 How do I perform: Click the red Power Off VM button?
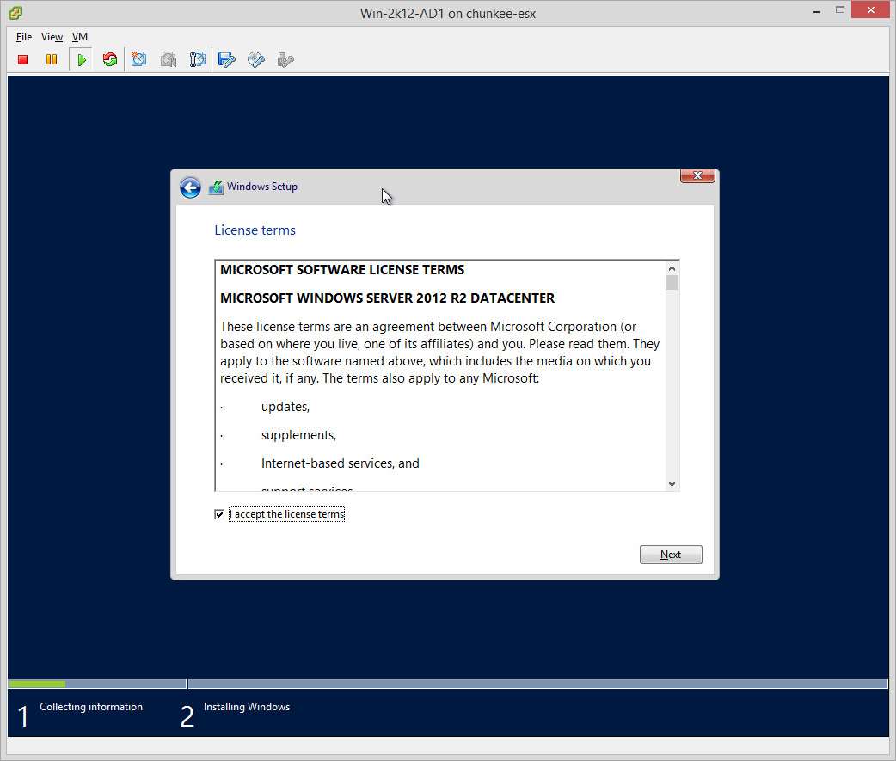tap(23, 59)
